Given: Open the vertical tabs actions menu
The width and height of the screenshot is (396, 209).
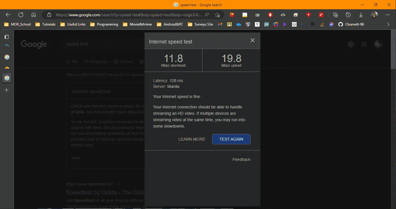Looking at the screenshot, I should [7, 37].
